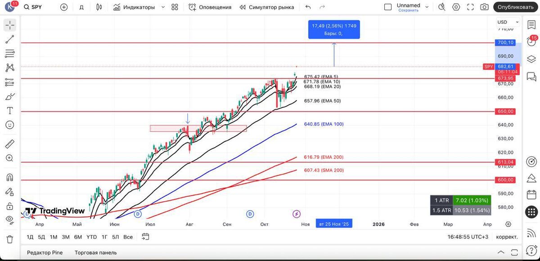Open timezone menu 16:48:55 UTC+3
The width and height of the screenshot is (540, 261).
(468, 236)
